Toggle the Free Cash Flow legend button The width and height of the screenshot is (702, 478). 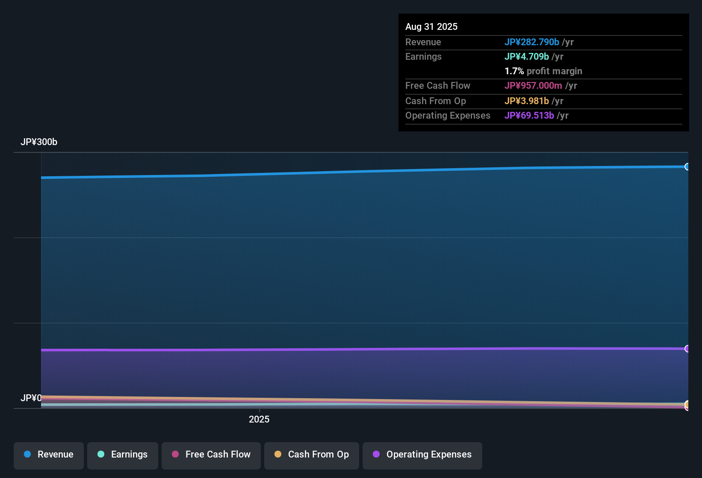211,455
